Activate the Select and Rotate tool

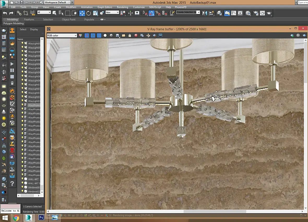[x=88, y=13]
